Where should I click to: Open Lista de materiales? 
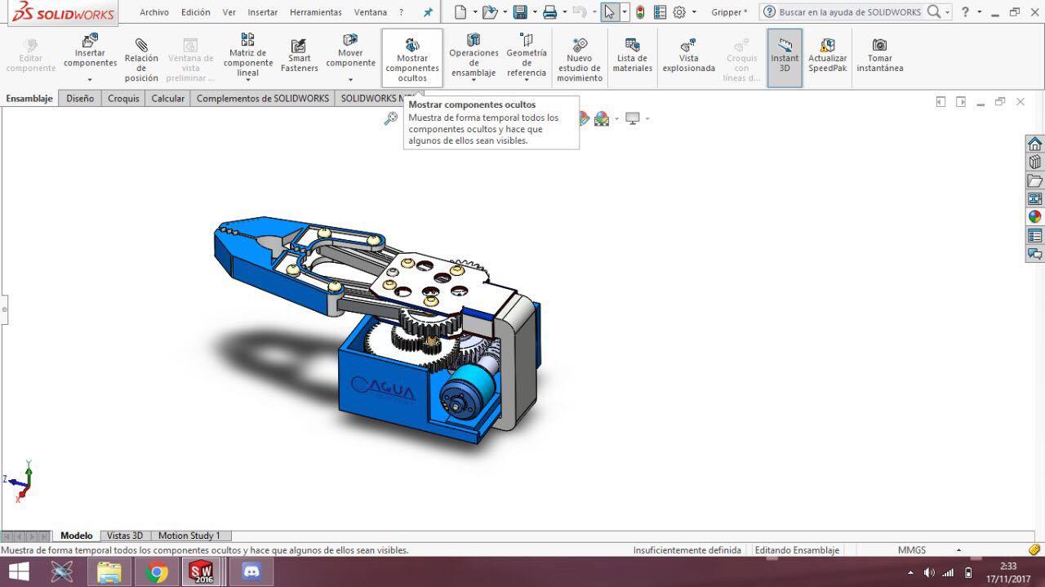(x=632, y=56)
